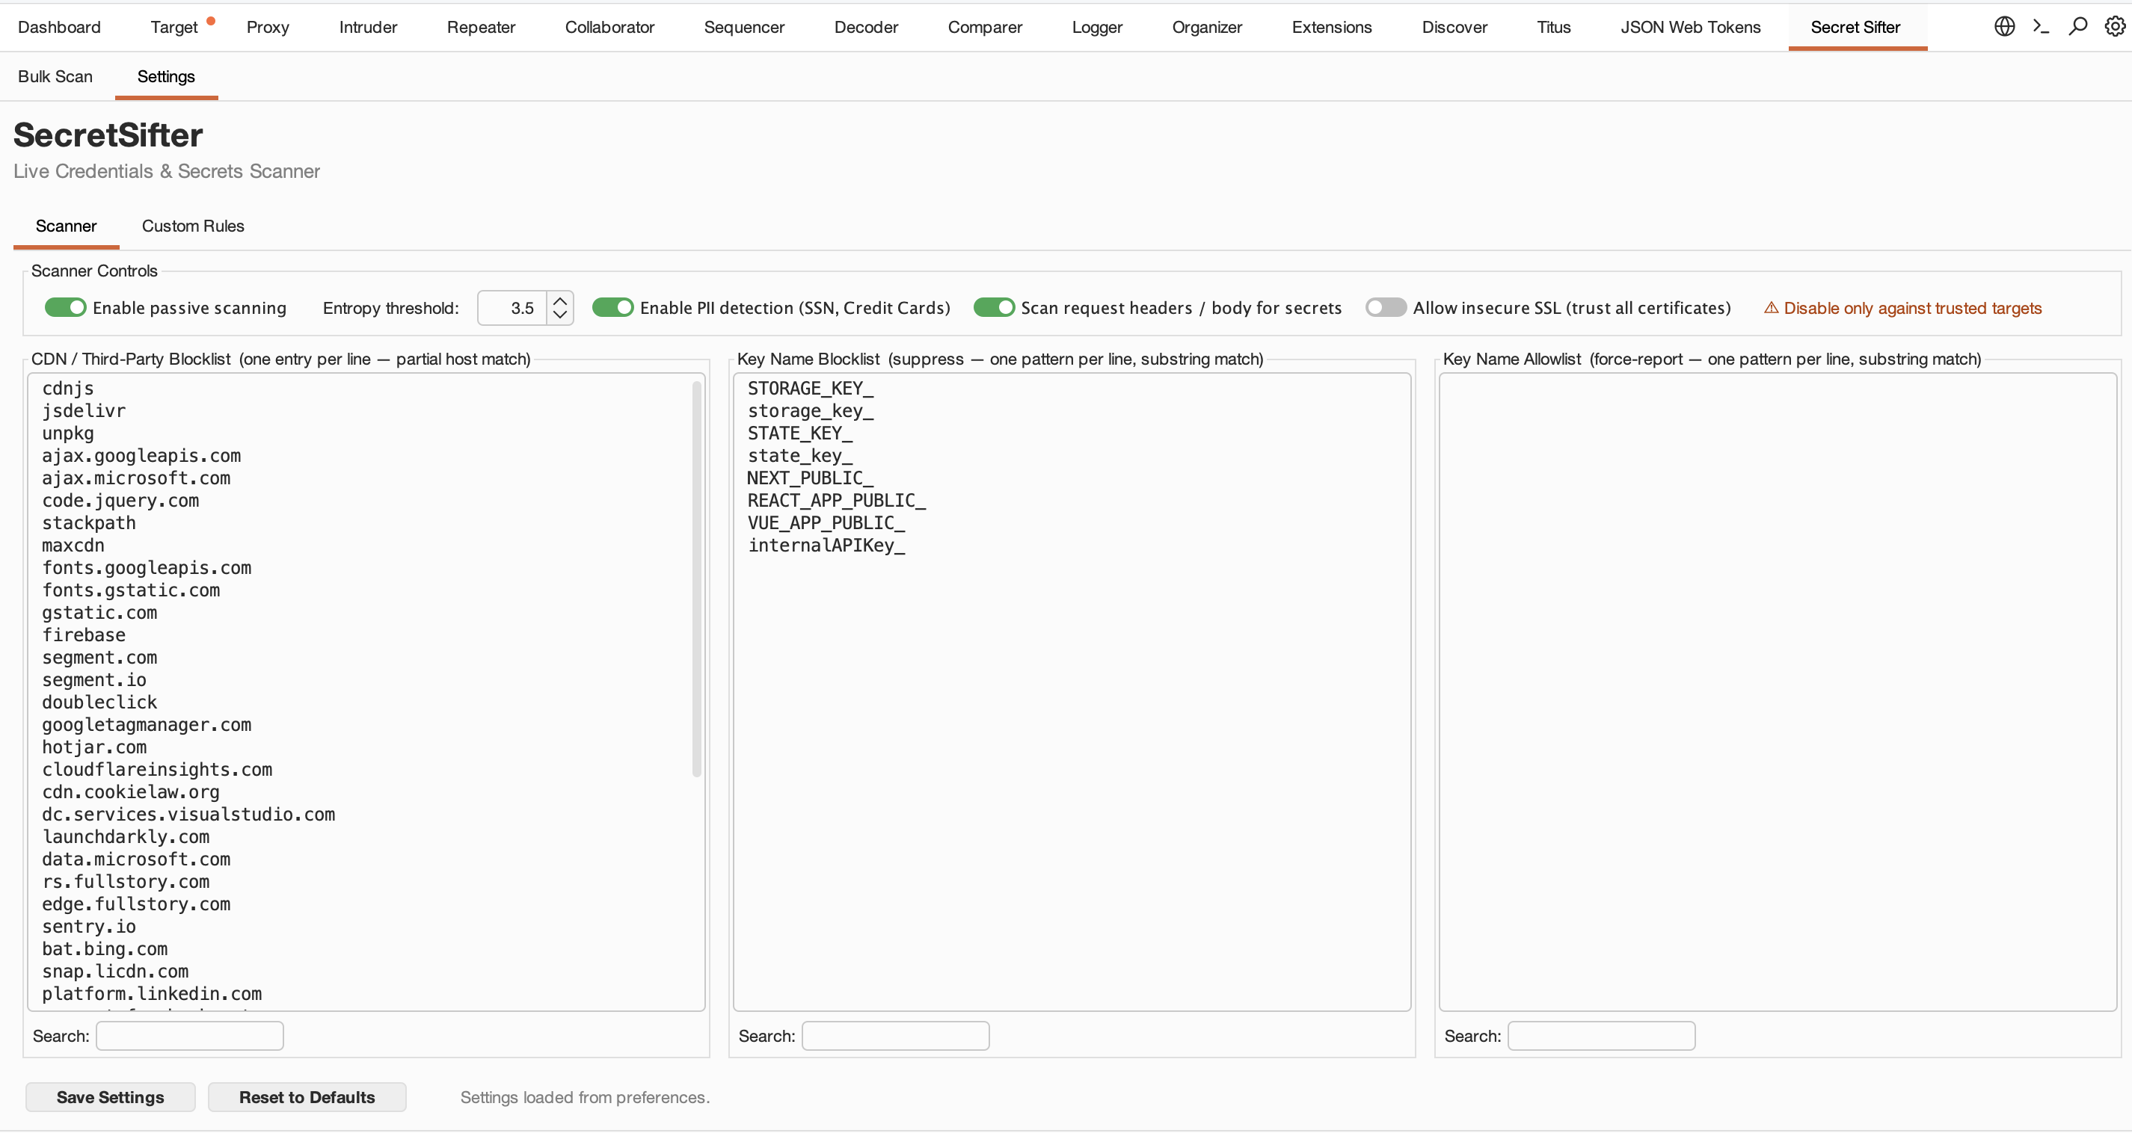2132x1133 pixels.
Task: Click the cdnjs blocklist entry
Action: pyautogui.click(x=68, y=388)
